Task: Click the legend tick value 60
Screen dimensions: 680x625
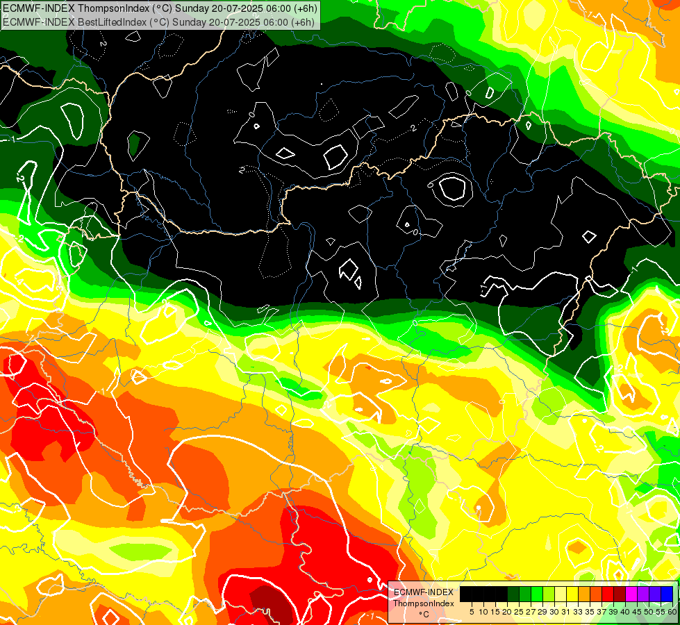Action: tap(672, 612)
